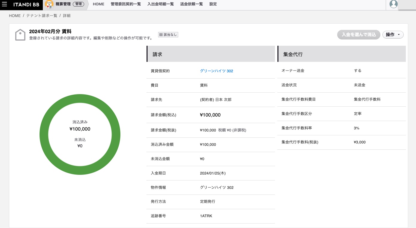
Task: Click the 詳細 breadcrumb text
Action: (67, 16)
